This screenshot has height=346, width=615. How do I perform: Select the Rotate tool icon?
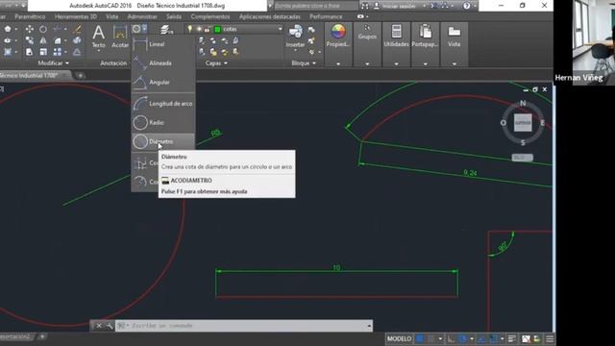click(43, 29)
